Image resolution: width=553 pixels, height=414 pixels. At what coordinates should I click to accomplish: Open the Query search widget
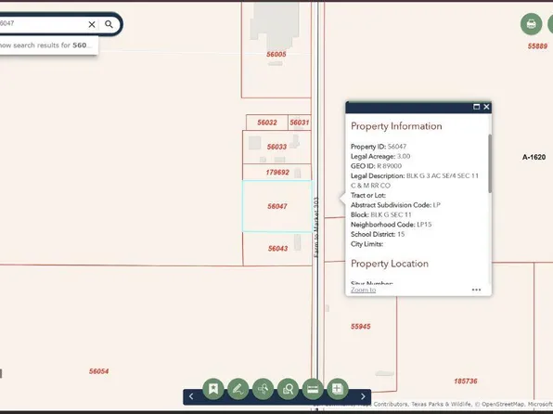click(x=288, y=389)
